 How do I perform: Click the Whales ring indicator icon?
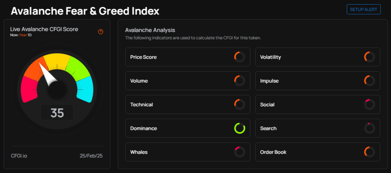click(x=239, y=152)
